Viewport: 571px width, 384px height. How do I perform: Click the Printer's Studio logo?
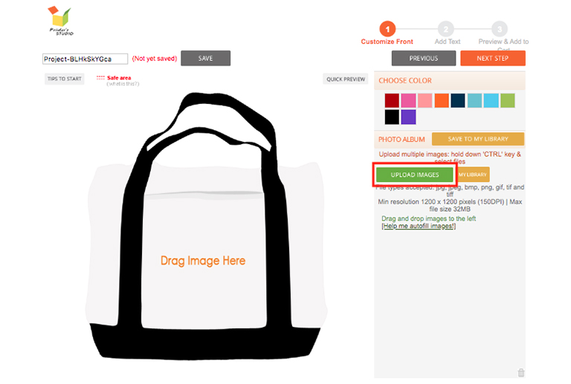[x=61, y=21]
